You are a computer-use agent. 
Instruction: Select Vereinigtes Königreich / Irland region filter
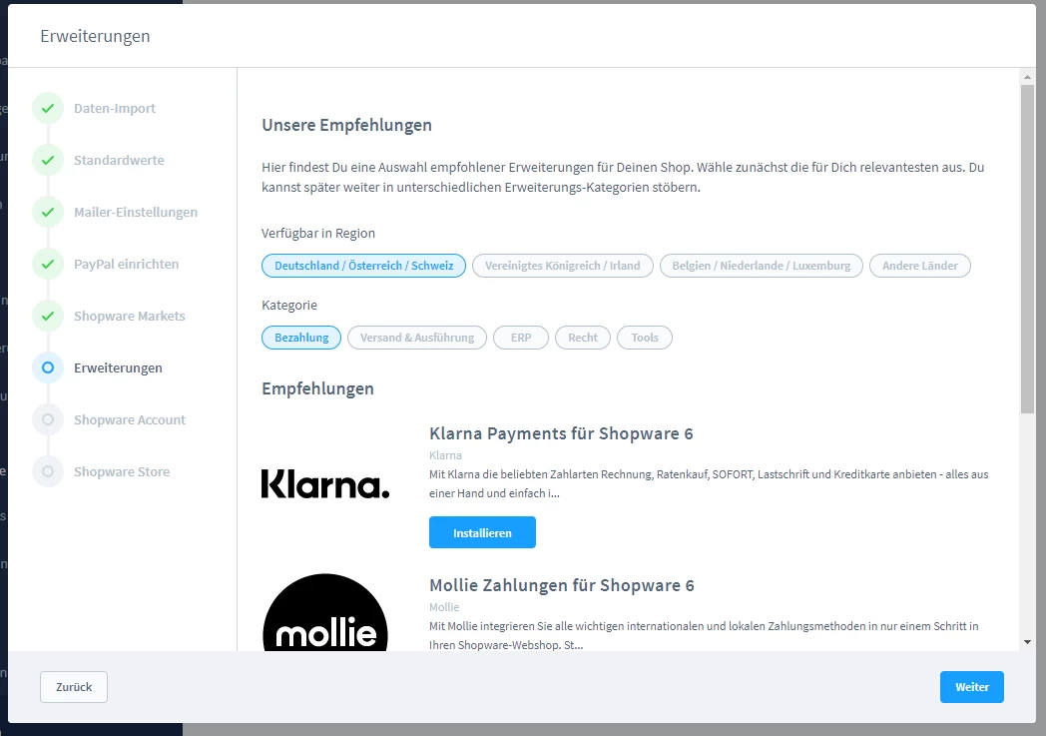click(x=563, y=266)
